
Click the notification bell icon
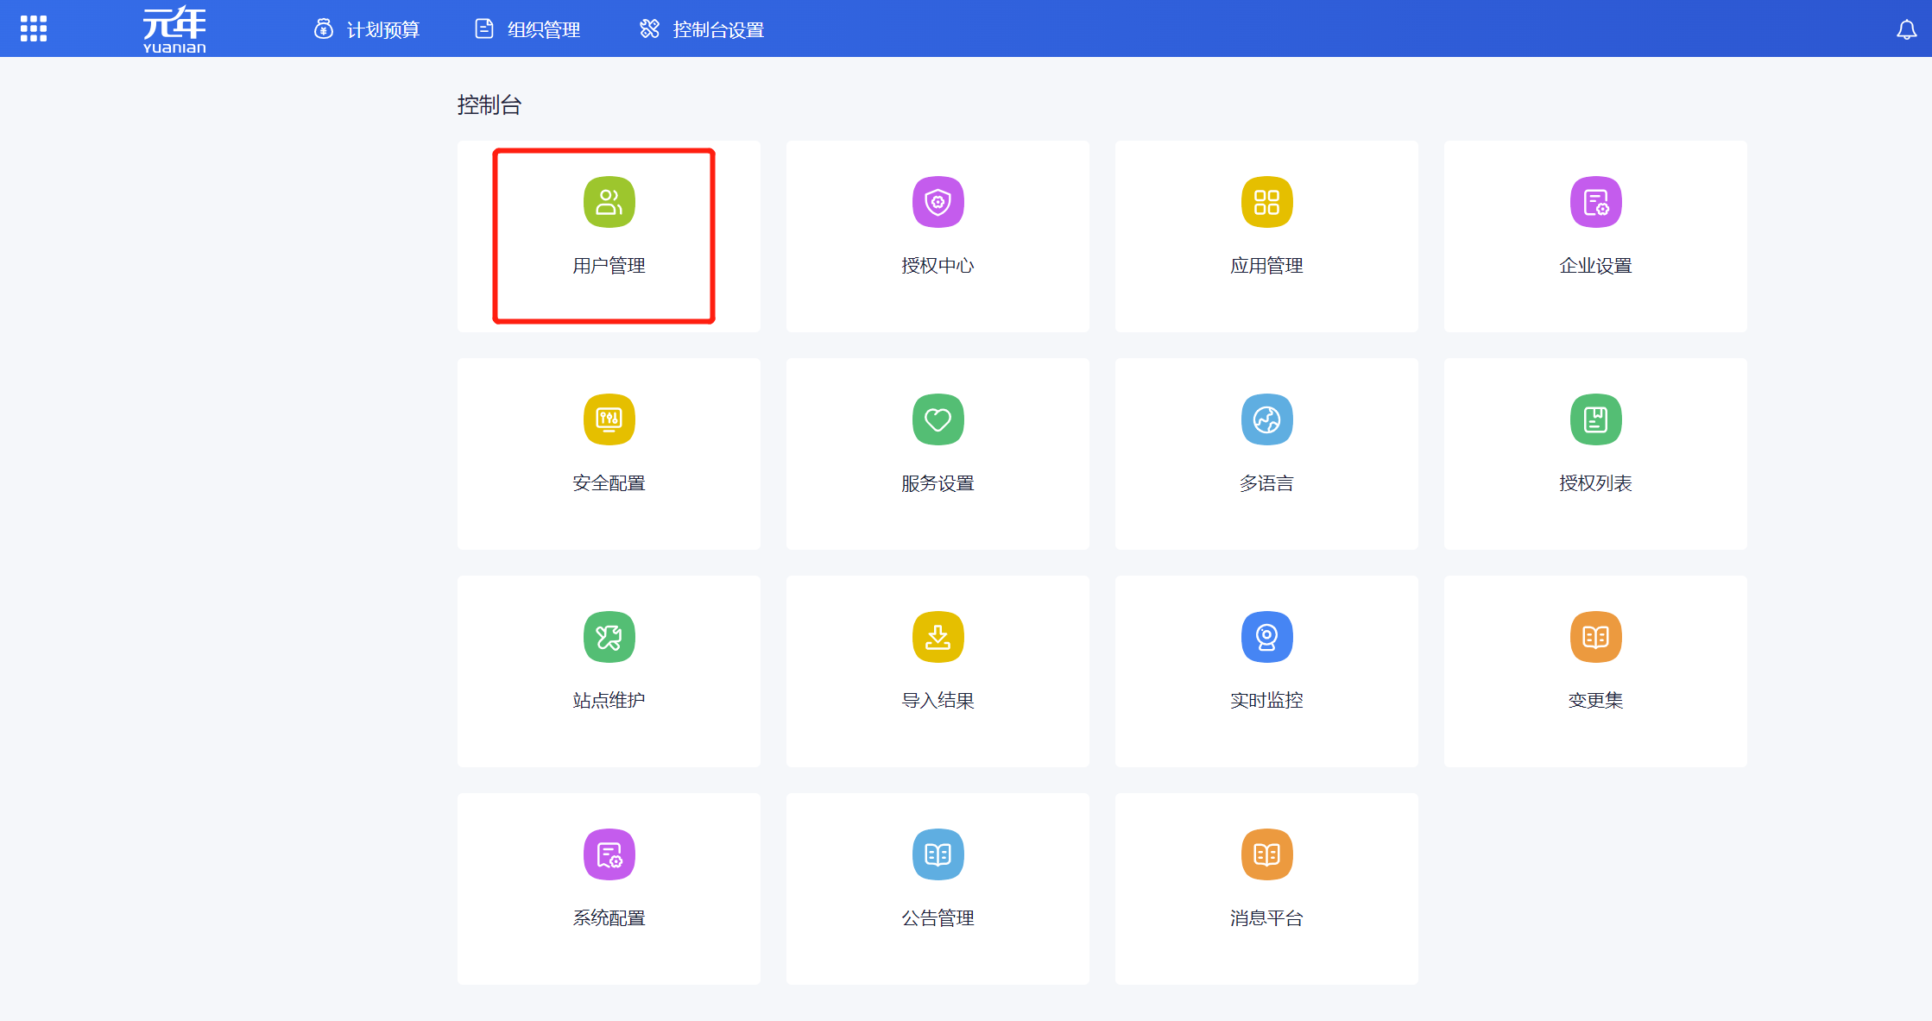(x=1906, y=30)
